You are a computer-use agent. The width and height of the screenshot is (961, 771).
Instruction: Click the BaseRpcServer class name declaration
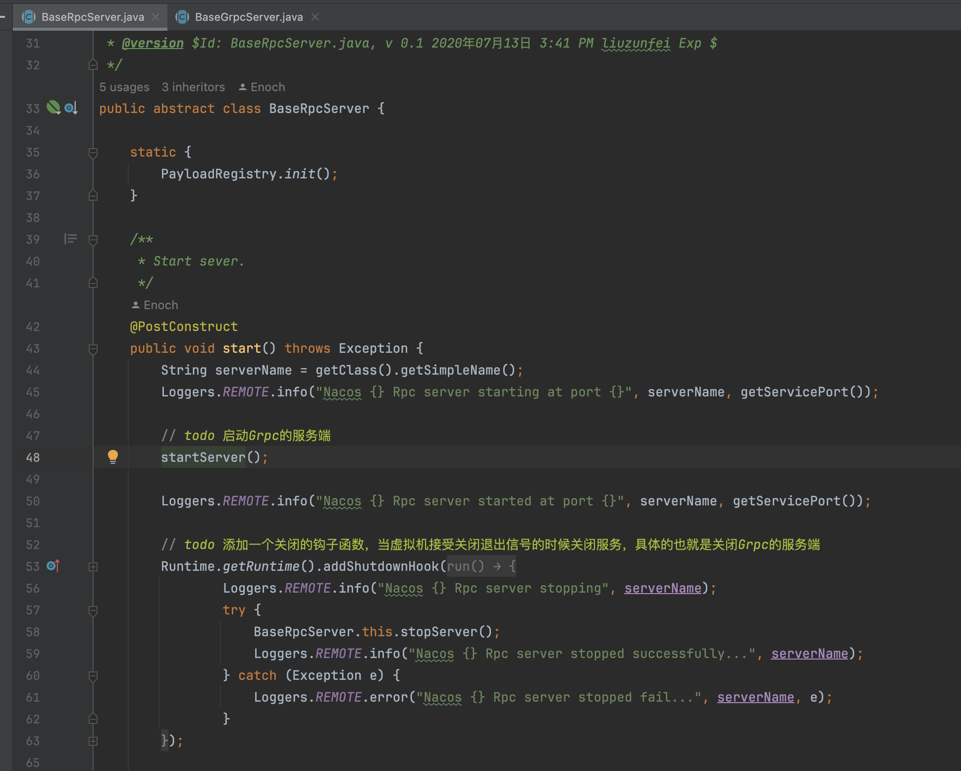[319, 109]
